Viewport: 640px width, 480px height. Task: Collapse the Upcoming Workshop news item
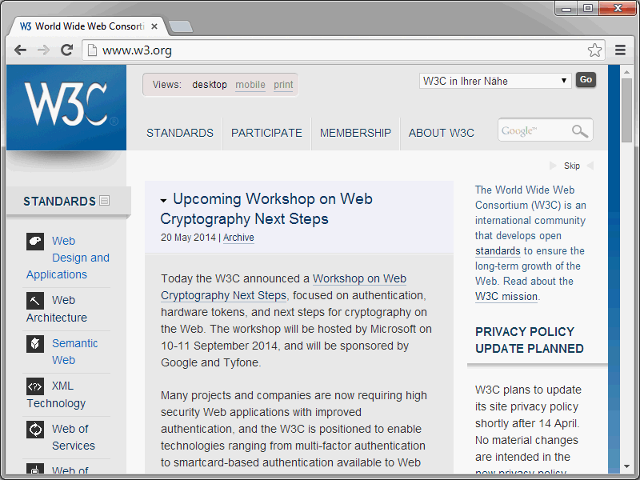click(x=163, y=201)
